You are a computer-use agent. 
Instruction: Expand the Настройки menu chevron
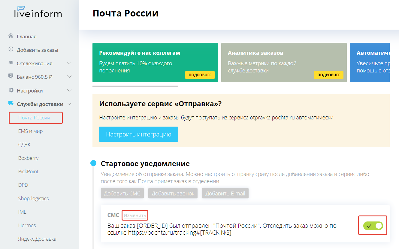coord(69,90)
